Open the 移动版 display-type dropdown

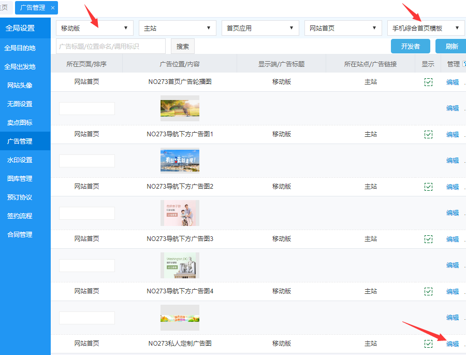point(94,28)
